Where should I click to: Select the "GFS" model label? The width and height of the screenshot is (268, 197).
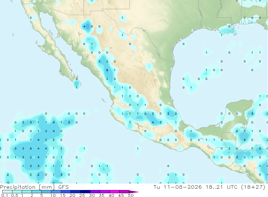[64, 187]
